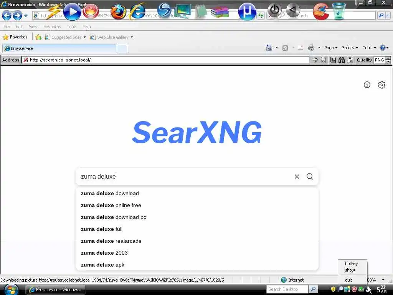Image resolution: width=393 pixels, height=295 pixels.
Task: Select suggestion zuma deluxe download pc
Action: [x=197, y=217]
